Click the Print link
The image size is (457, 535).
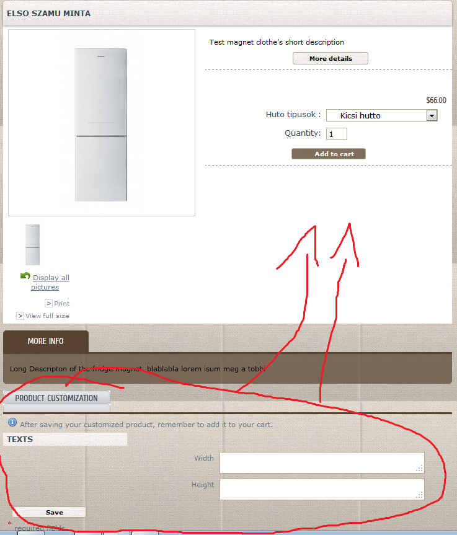tap(62, 303)
